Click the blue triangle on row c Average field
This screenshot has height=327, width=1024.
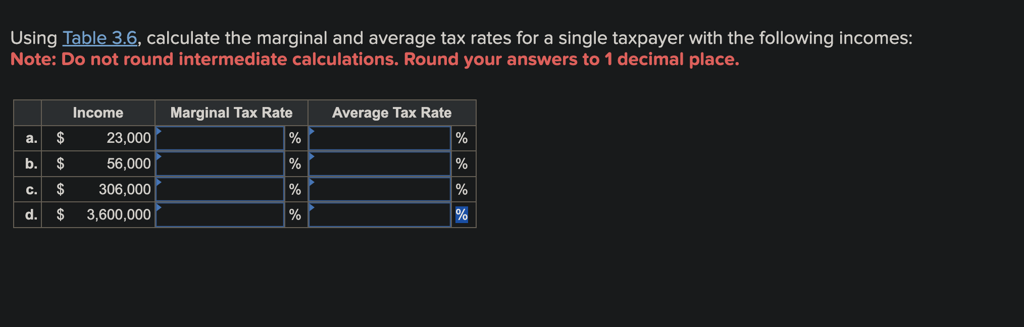pyautogui.click(x=313, y=182)
